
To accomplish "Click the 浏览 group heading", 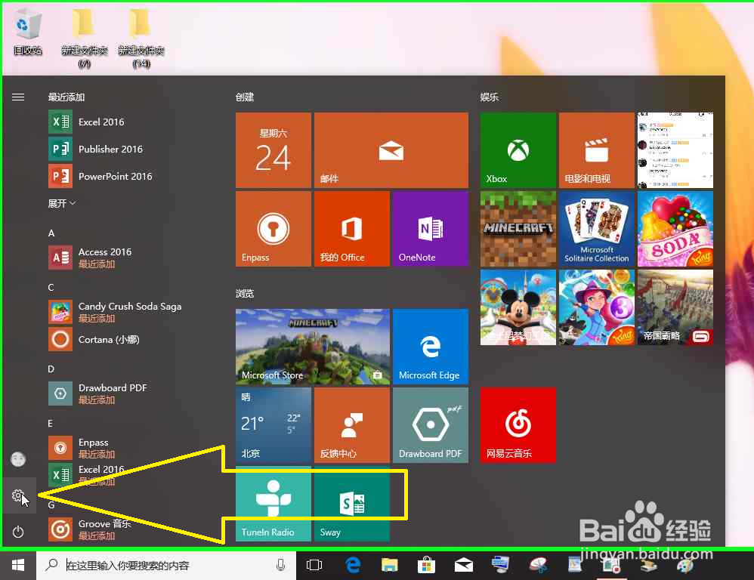I will (245, 293).
